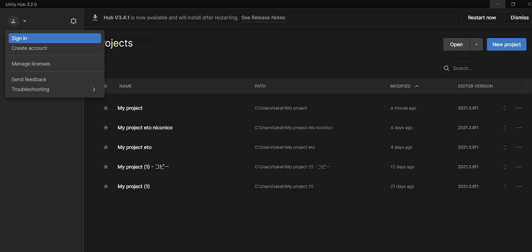Click the account avatar icon
Image resolution: width=532 pixels, height=252 pixels.
13,21
